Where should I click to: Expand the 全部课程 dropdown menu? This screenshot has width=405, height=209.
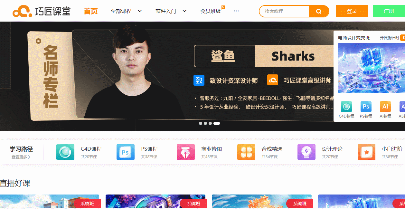tap(126, 11)
